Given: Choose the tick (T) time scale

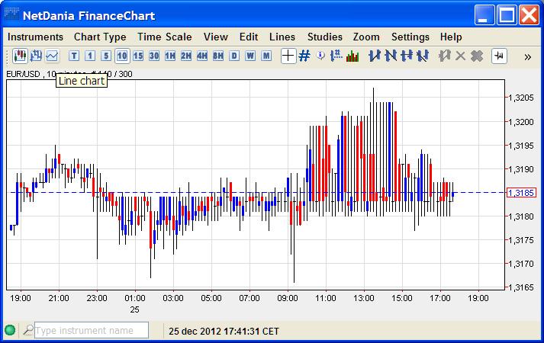Looking at the screenshot, I should tap(74, 56).
